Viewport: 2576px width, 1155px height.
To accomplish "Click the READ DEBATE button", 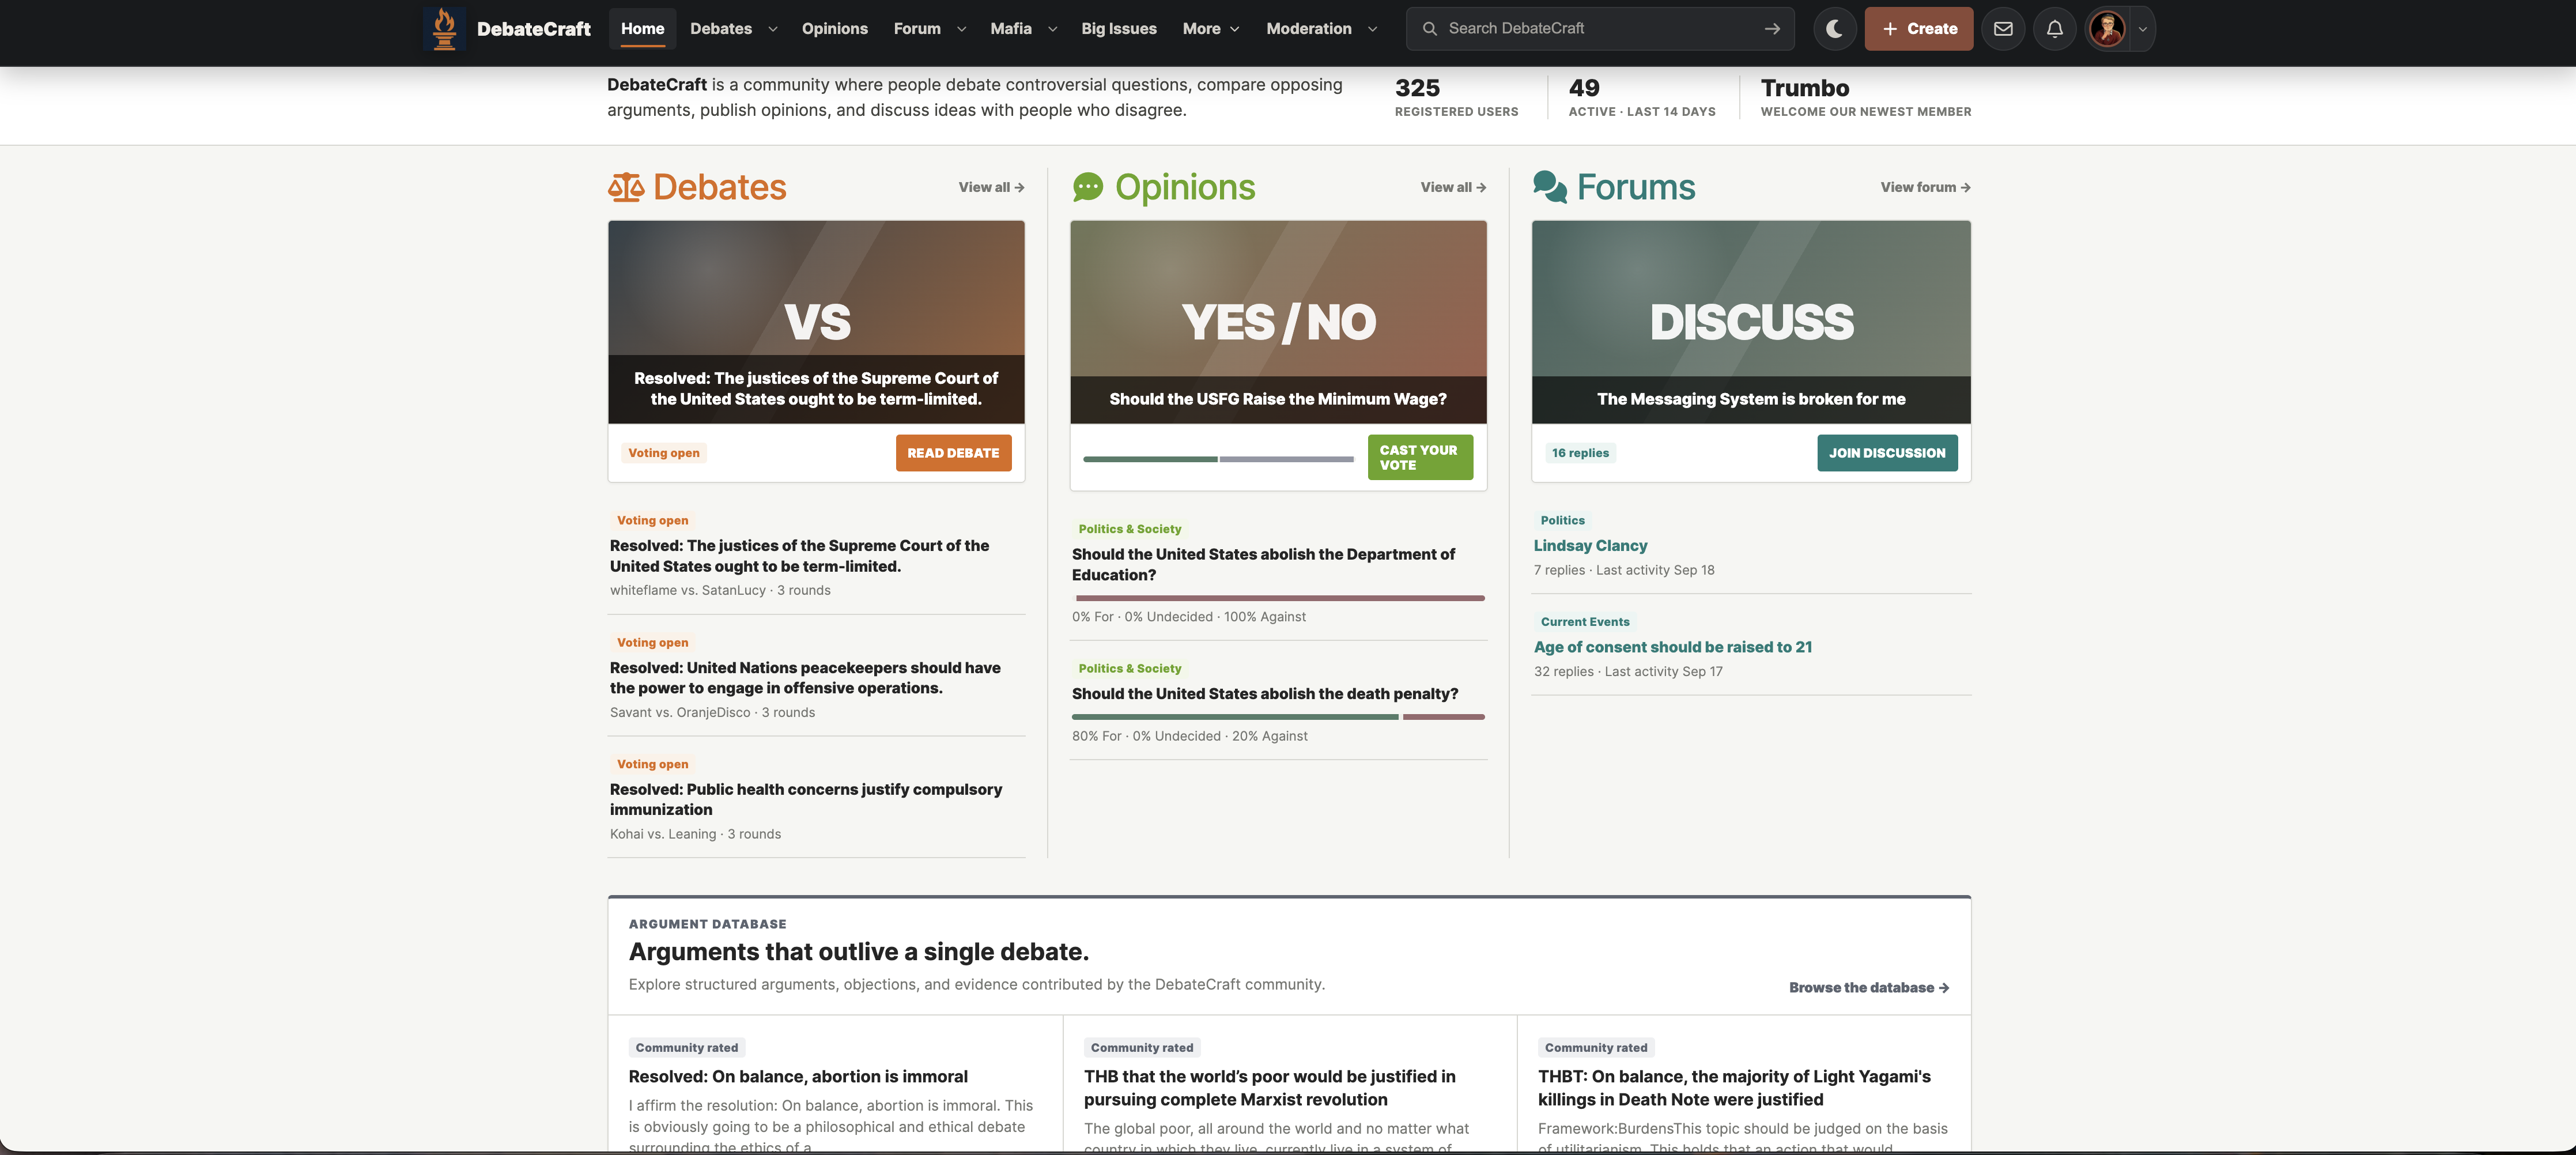I will (953, 453).
